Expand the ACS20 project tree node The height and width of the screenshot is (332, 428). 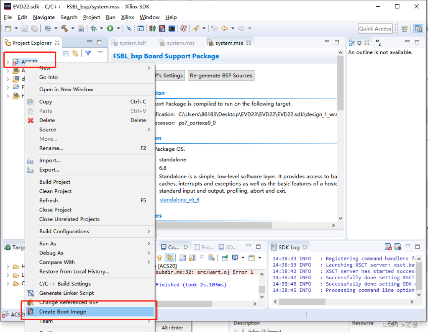click(8, 62)
